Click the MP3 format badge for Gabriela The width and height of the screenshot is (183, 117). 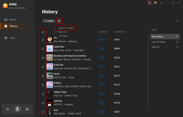click(x=102, y=103)
